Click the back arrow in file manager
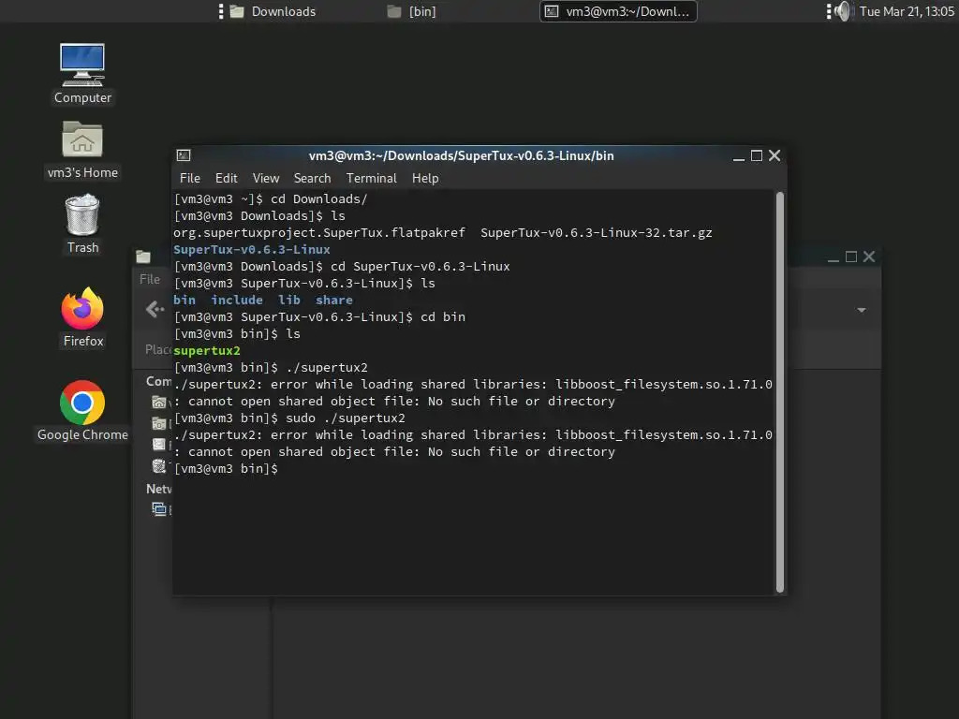Image resolution: width=959 pixels, height=719 pixels. click(x=155, y=309)
